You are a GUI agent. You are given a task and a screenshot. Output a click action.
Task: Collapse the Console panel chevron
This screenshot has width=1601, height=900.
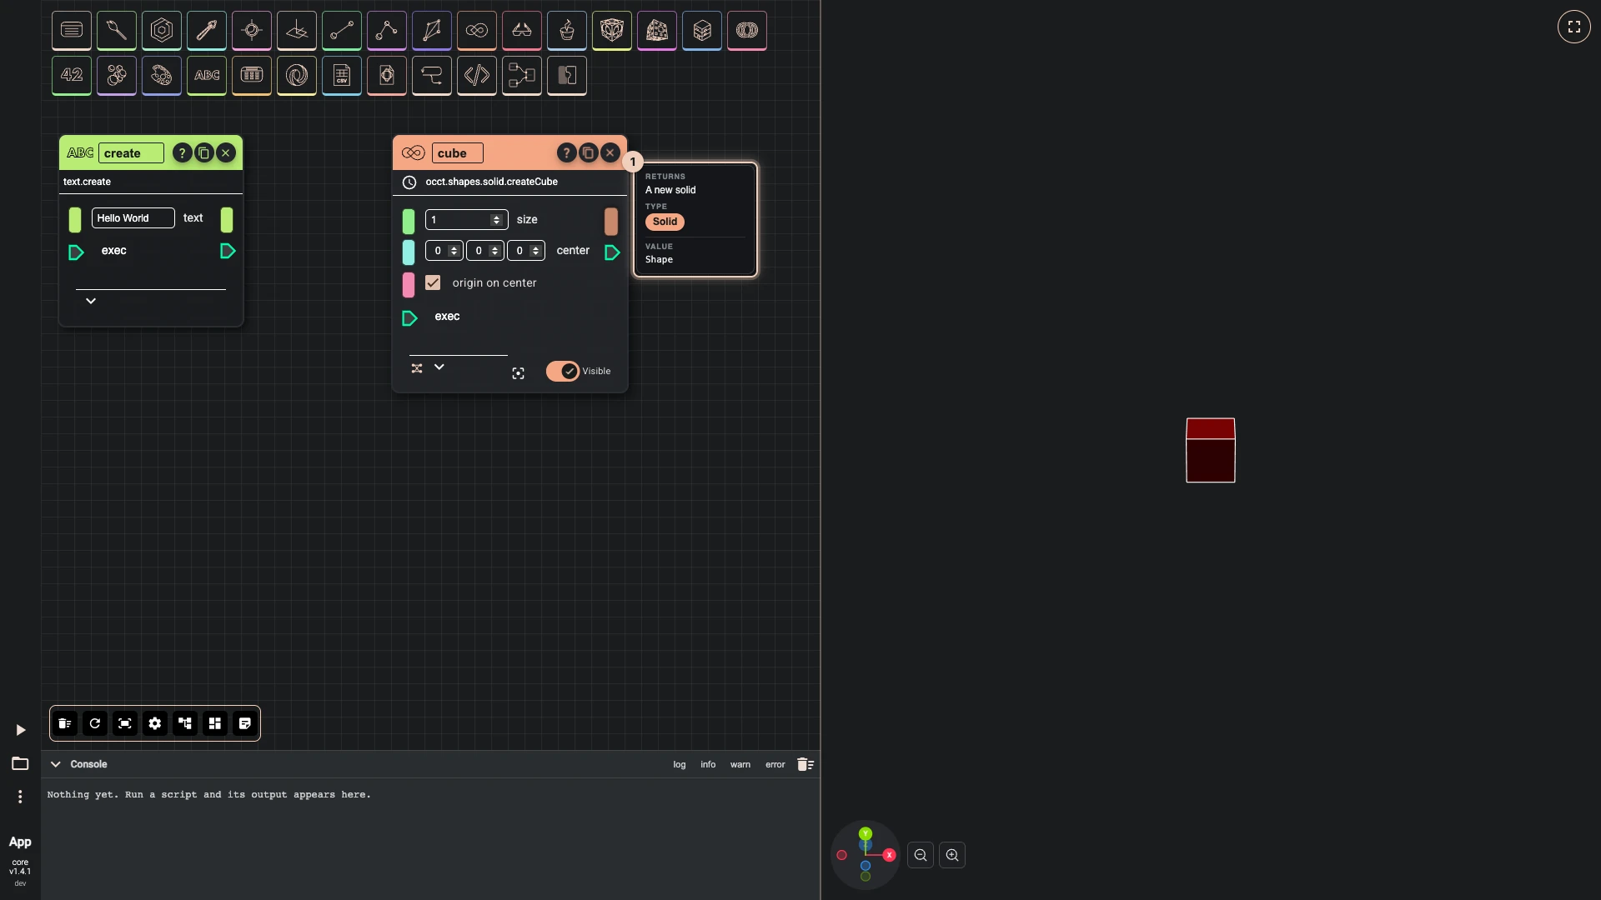[x=56, y=764]
